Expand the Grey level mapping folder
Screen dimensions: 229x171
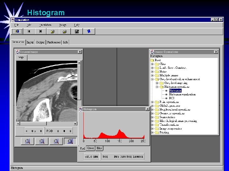point(157,83)
